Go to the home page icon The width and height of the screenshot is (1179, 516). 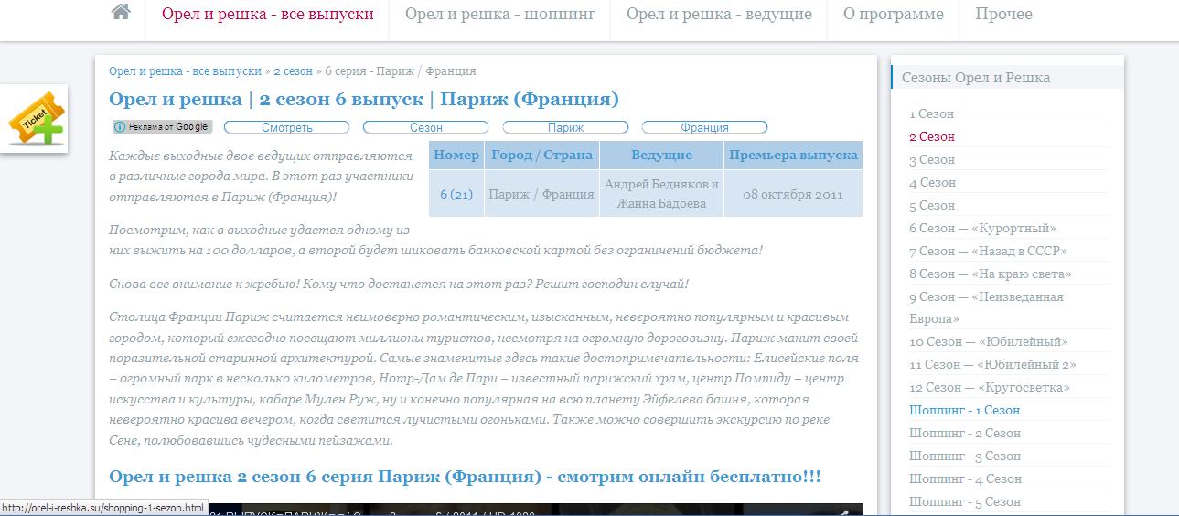(x=120, y=13)
